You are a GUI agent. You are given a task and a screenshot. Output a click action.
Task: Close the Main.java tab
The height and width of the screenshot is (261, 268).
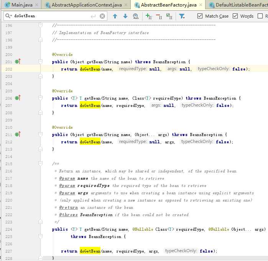pos(36,5)
